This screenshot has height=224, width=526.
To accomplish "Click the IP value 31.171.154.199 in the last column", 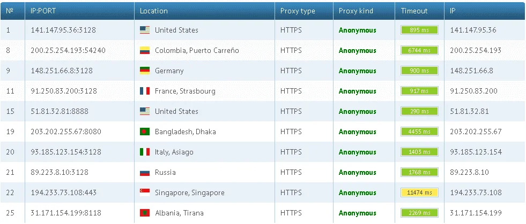I will click(476, 213).
